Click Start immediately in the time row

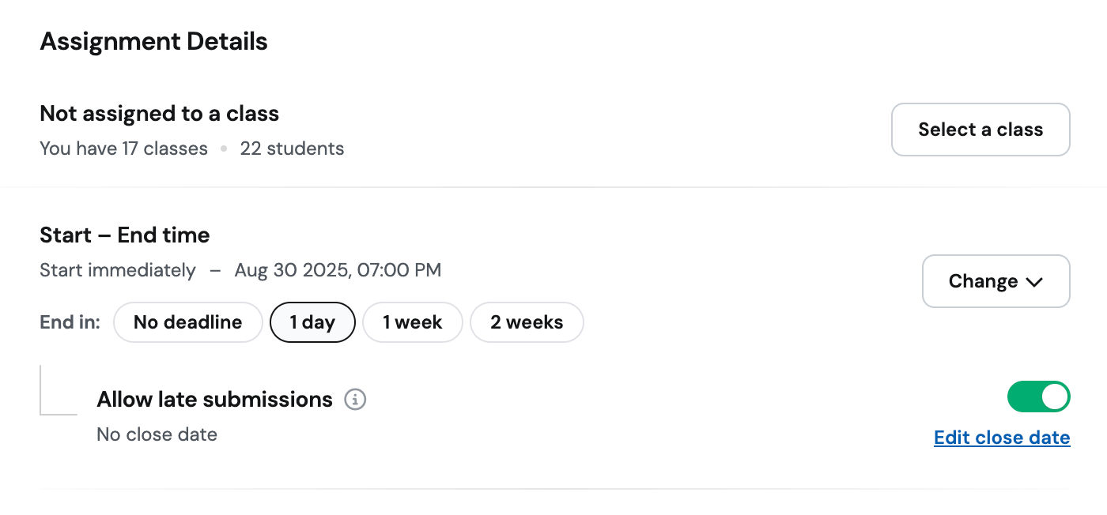point(117,270)
